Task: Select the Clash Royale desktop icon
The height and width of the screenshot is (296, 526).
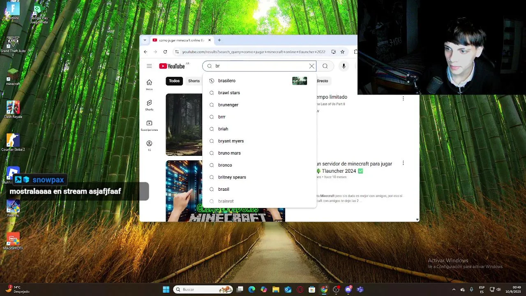Action: (13, 110)
